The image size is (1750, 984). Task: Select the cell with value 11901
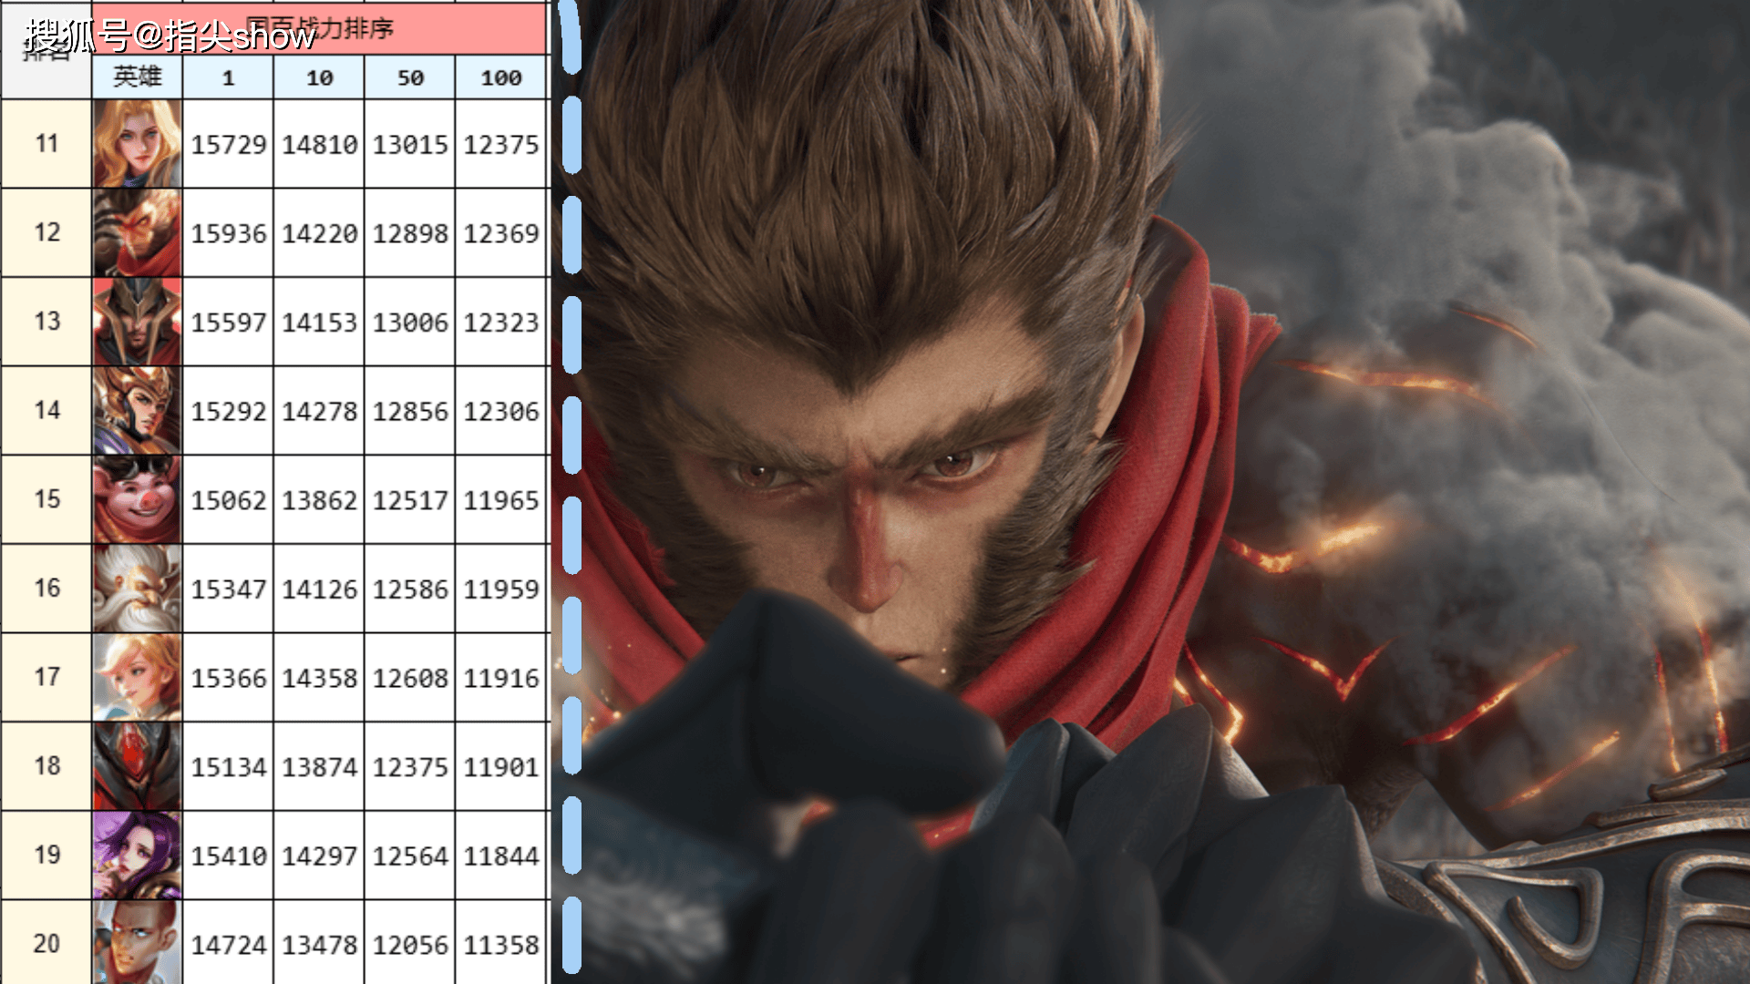point(501,767)
